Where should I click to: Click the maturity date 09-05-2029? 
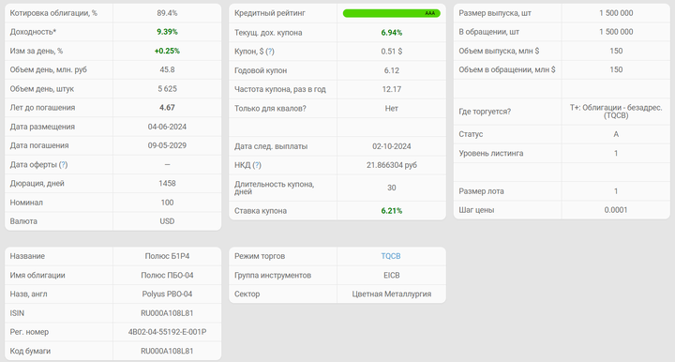click(167, 145)
